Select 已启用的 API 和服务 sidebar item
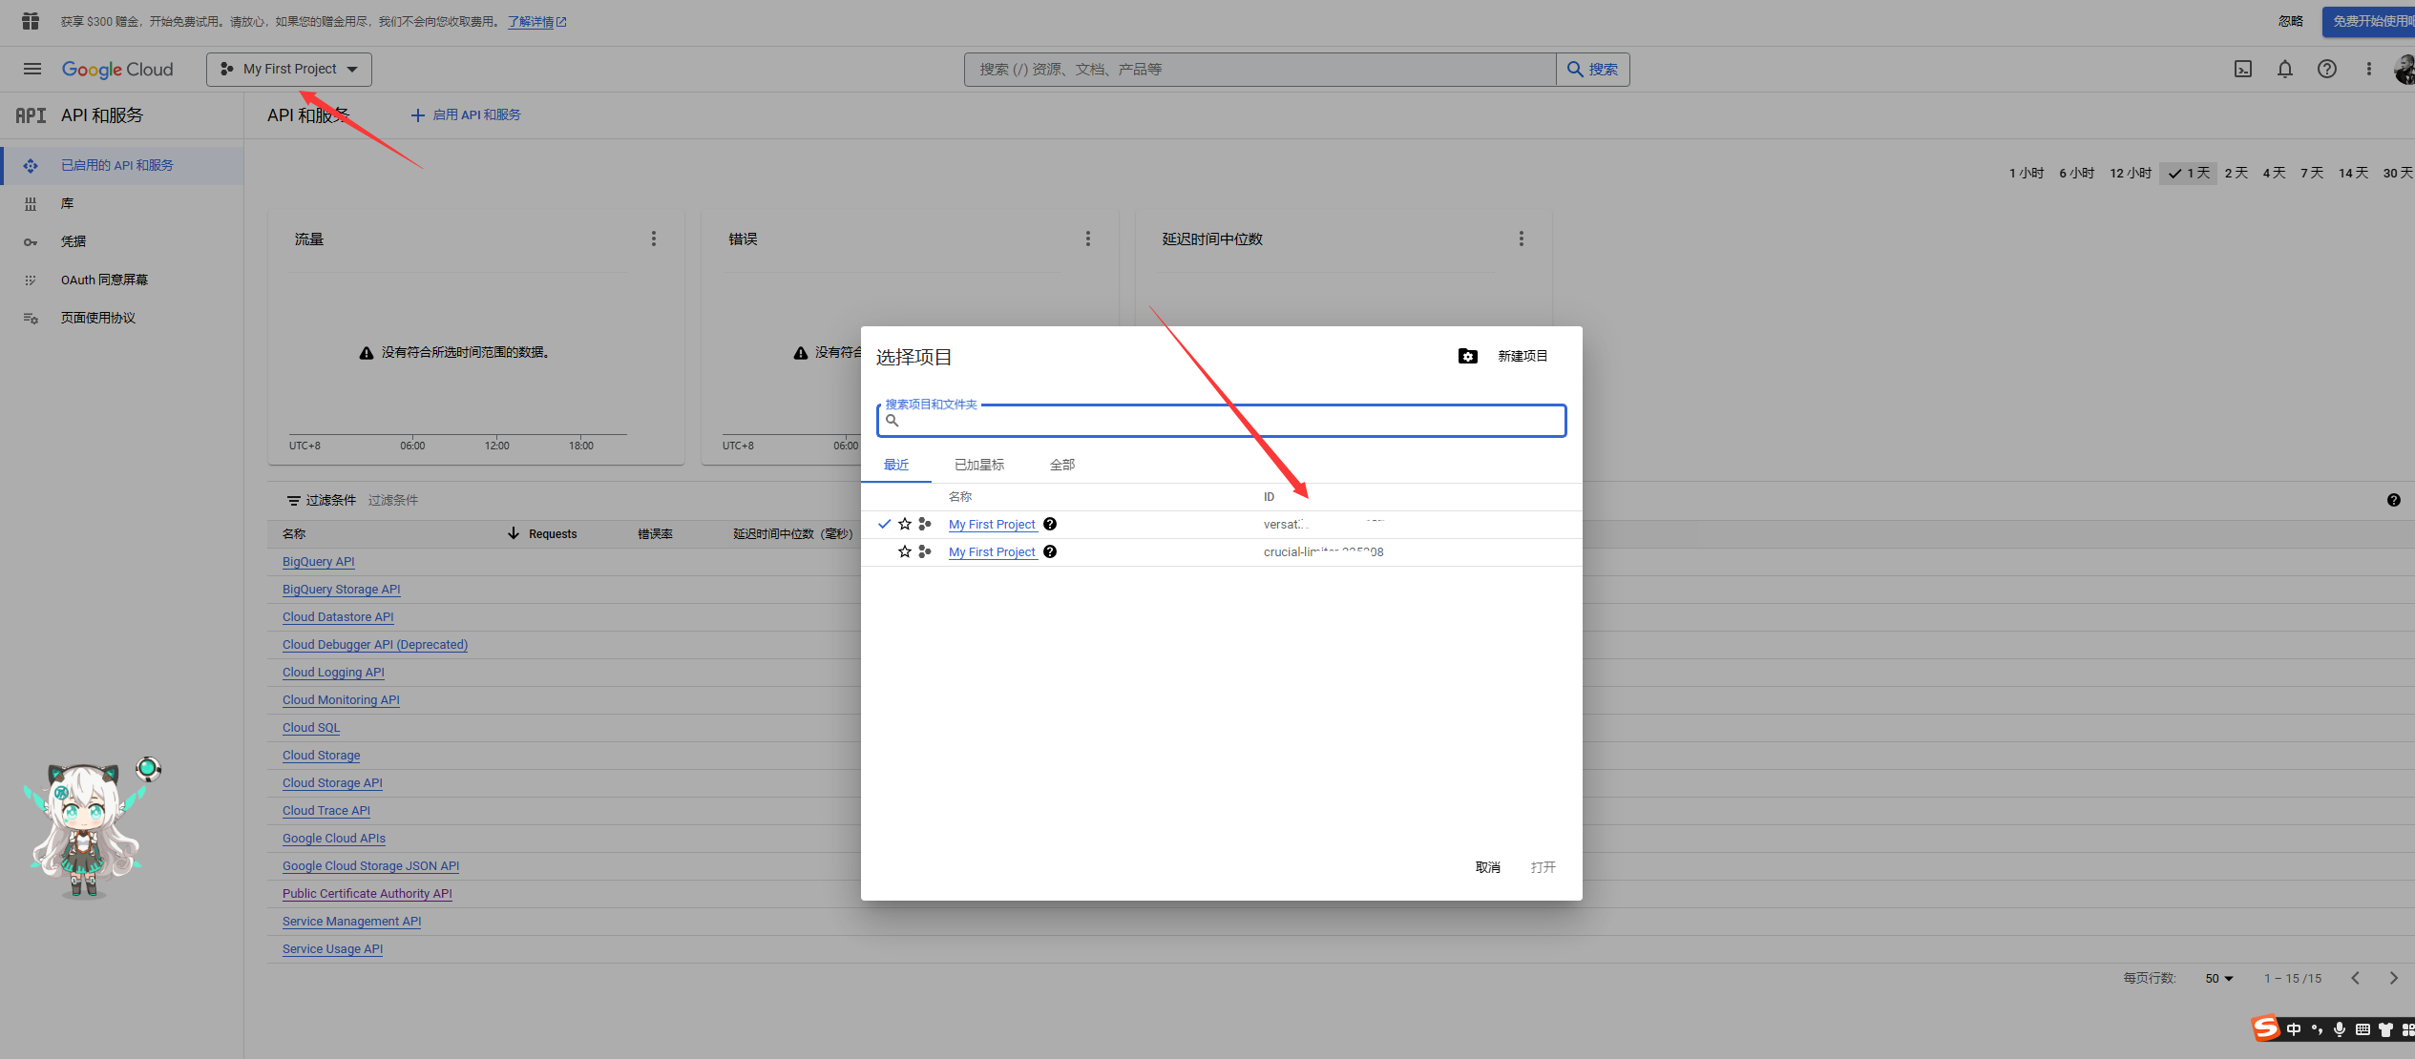The height and width of the screenshot is (1059, 2415). [x=122, y=165]
